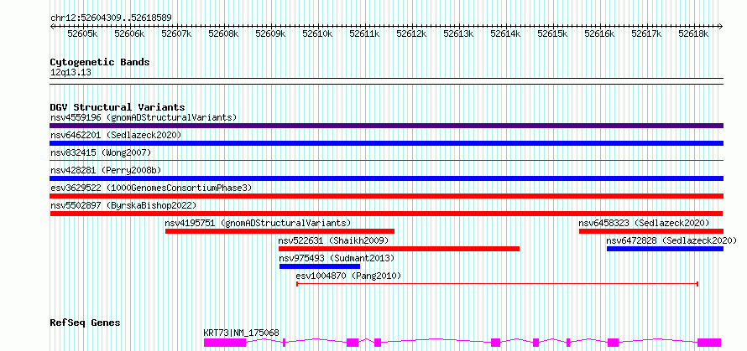Click the 52615k ruler tick label
Image resolution: width=747 pixels, height=351 pixels.
(552, 34)
